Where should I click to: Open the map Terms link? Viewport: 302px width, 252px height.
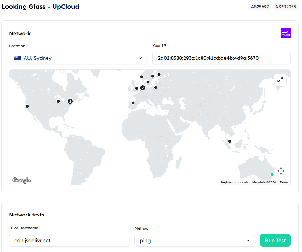tap(284, 182)
